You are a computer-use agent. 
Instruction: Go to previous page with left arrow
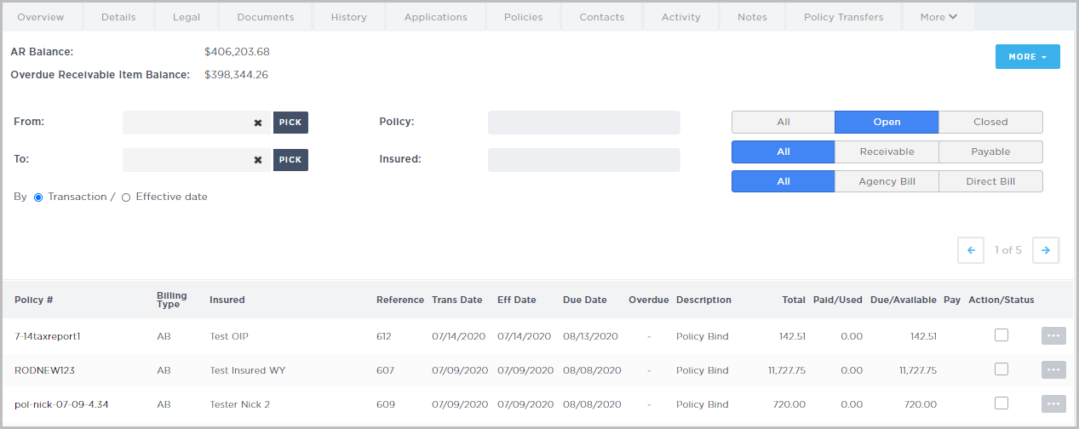click(x=971, y=250)
